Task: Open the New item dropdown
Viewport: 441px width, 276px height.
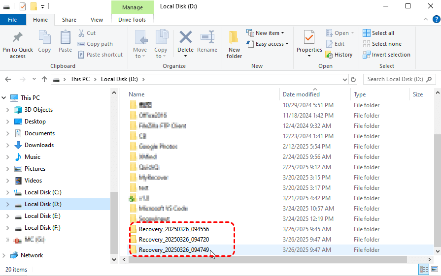Action: coord(265,33)
